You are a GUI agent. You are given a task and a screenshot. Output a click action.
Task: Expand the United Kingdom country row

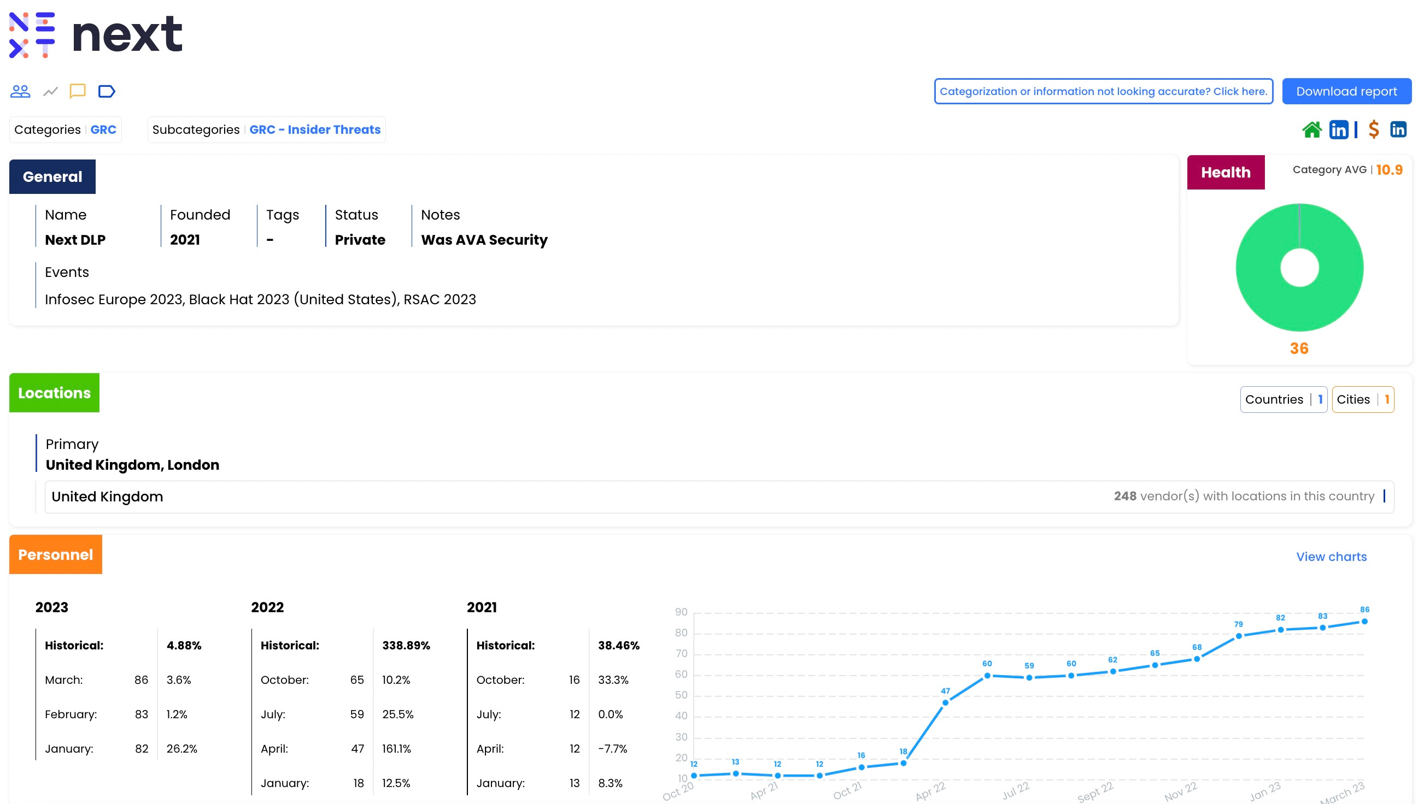click(x=719, y=496)
